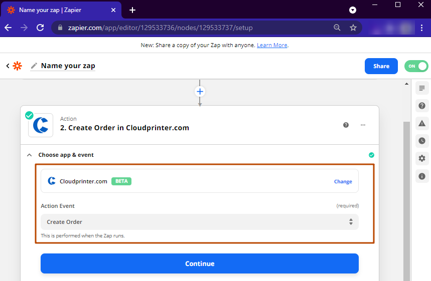Screen dimensions: 431x281
Task: Close the Name your zap browser tab
Action: [113, 10]
